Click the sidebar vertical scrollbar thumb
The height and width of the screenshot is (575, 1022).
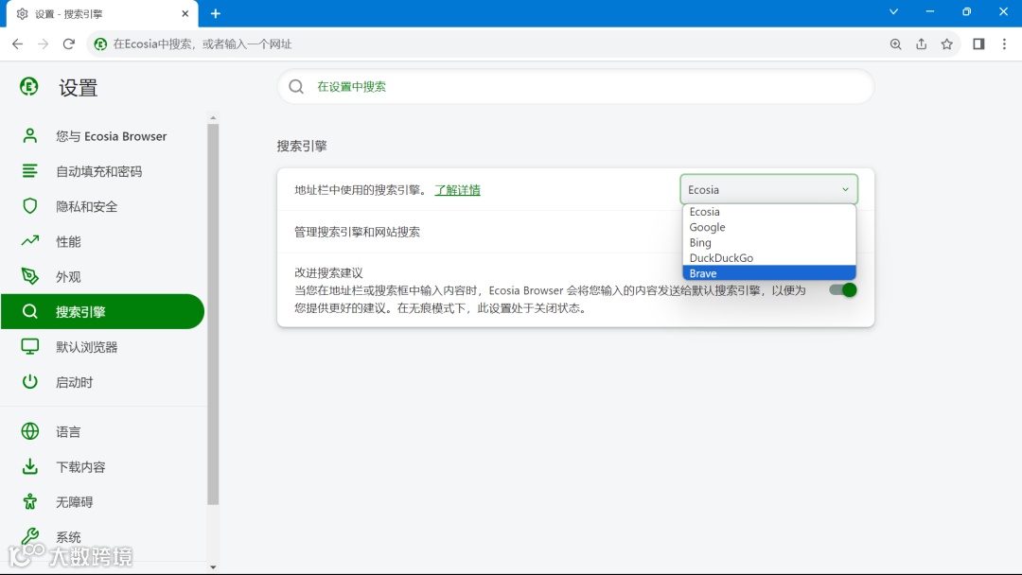213,314
